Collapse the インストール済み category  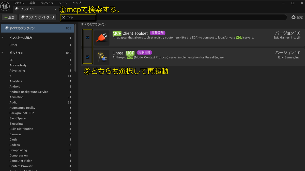click(x=3, y=38)
